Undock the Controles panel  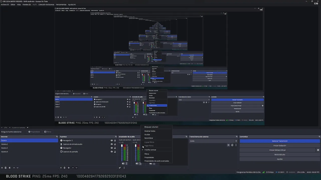point(319,137)
